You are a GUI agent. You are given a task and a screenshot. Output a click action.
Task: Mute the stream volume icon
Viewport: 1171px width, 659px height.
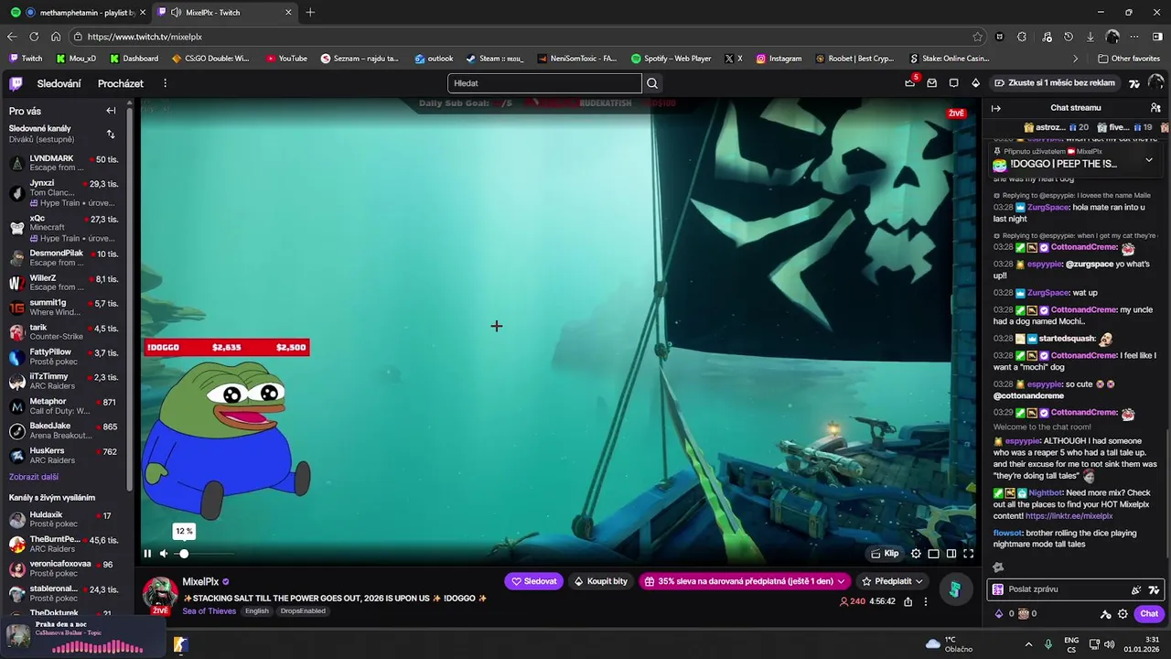(164, 554)
